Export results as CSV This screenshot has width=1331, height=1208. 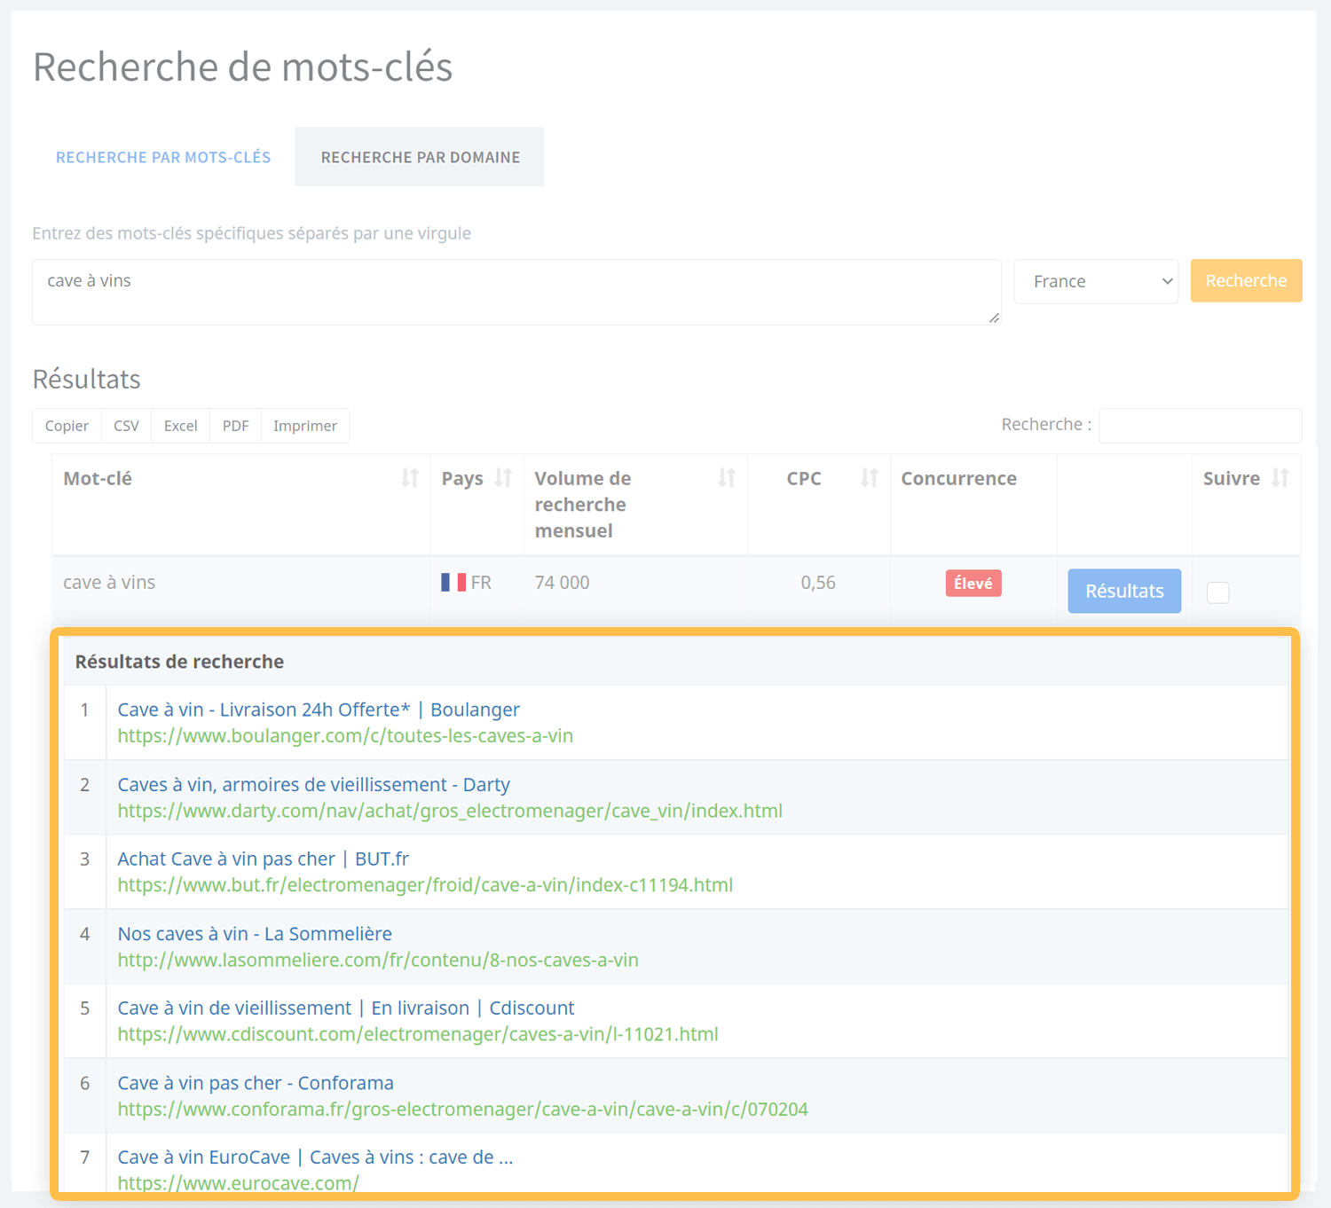pos(126,426)
